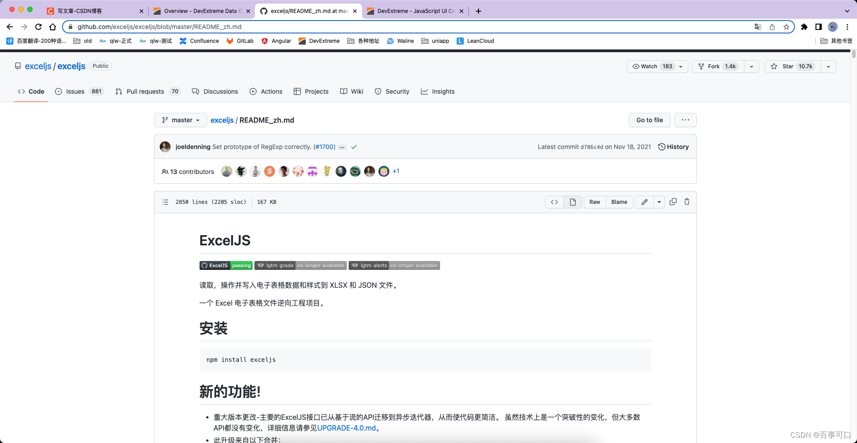Image resolution: width=857 pixels, height=443 pixels.
Task: Display the rendered file view icon
Action: tap(573, 202)
